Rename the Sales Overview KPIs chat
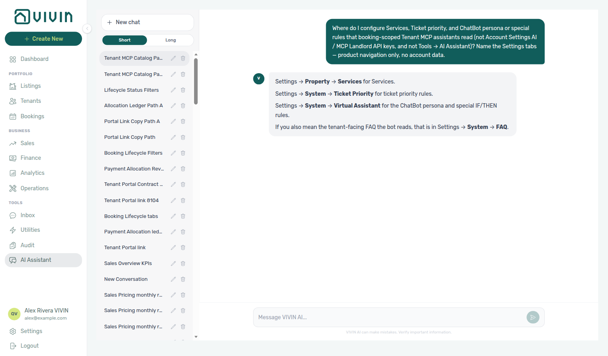608x356 pixels. pyautogui.click(x=173, y=263)
